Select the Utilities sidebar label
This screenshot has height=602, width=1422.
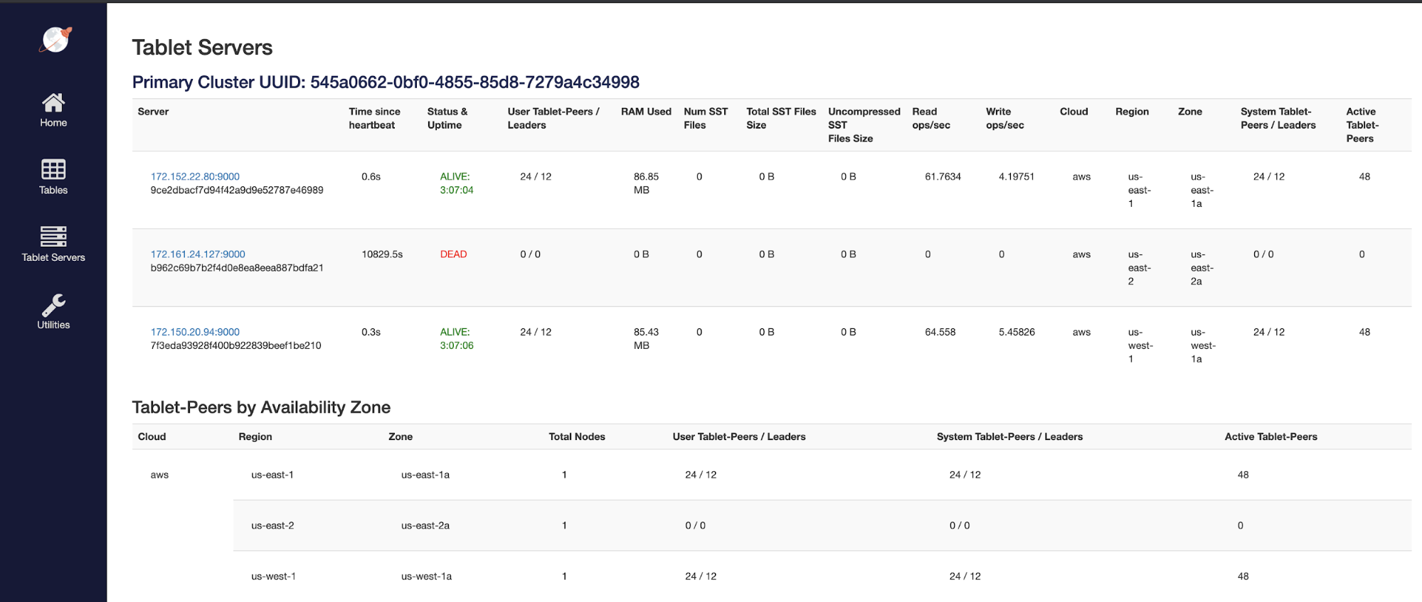[53, 325]
